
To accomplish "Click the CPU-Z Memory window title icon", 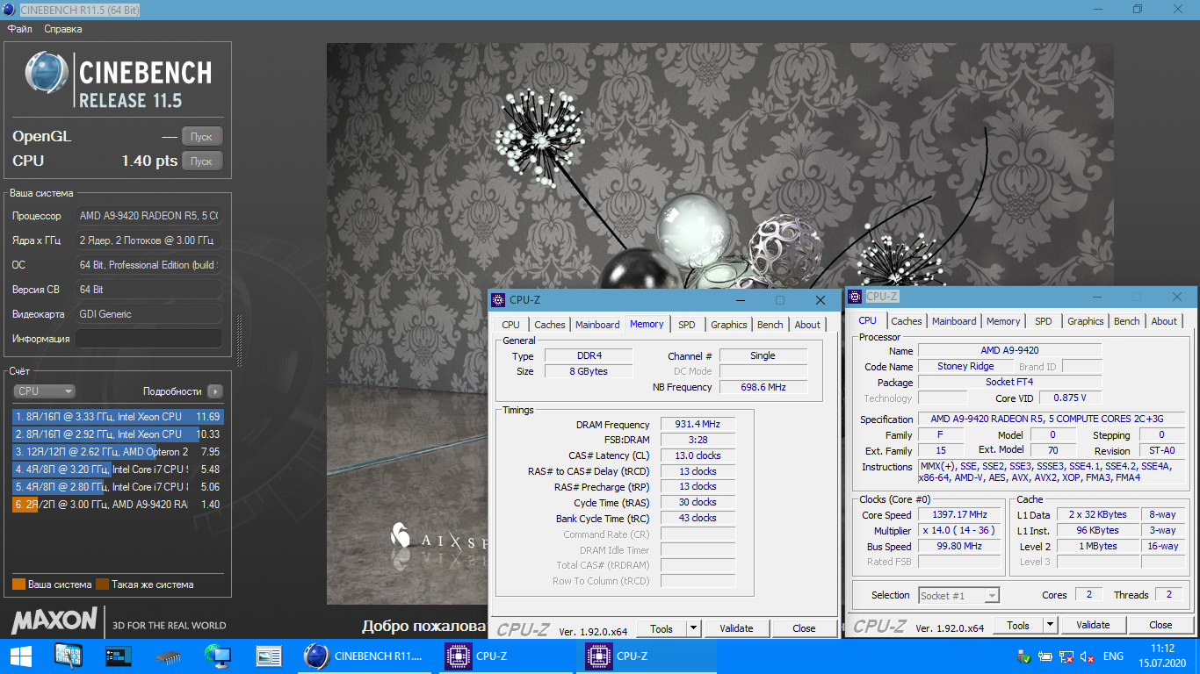I will 498,300.
